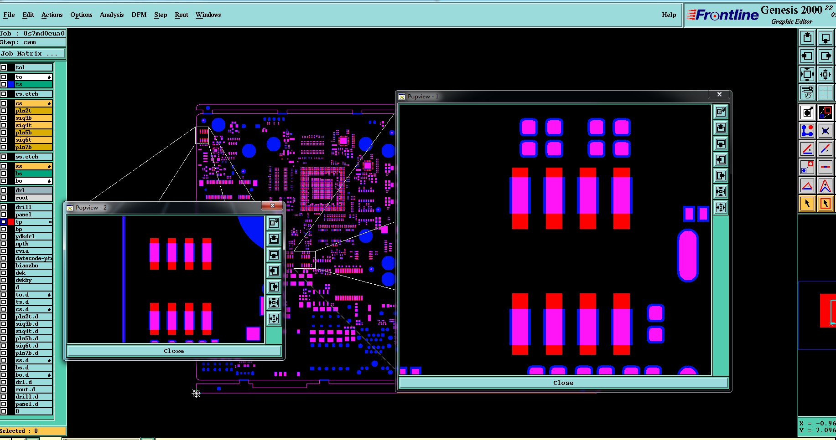Screen dimensions: 836x440
Task: Click the marker at right of layer to
Action: tap(49, 77)
